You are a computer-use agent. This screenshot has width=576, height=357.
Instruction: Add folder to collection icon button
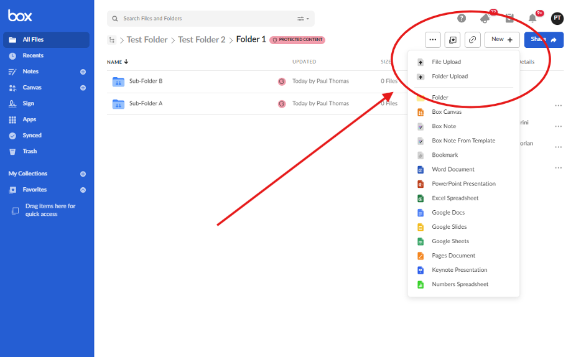click(453, 40)
